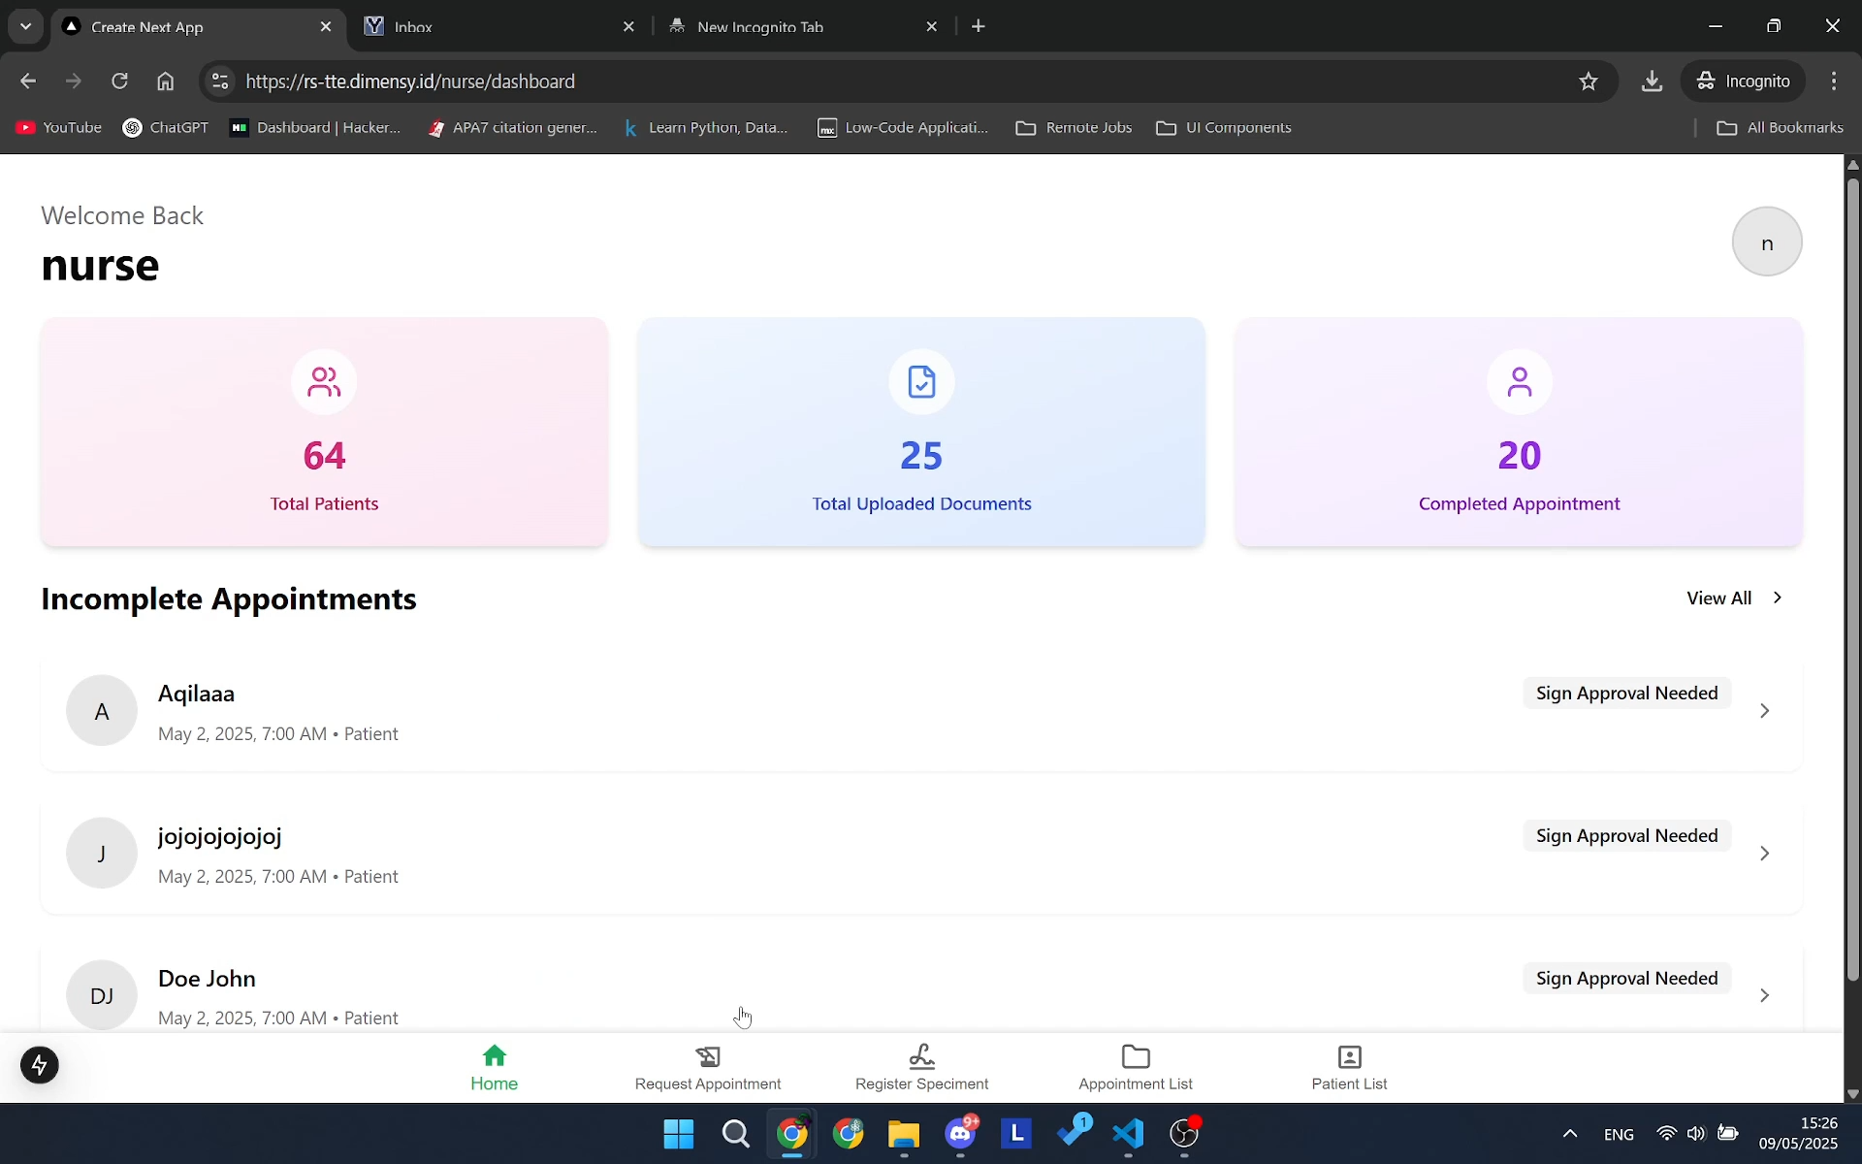This screenshot has width=1862, height=1164.
Task: Expand details for Aqilaaa's appointment
Action: 1764,710
